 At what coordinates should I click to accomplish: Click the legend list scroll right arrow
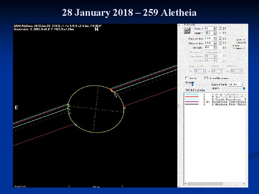pos(244,184)
